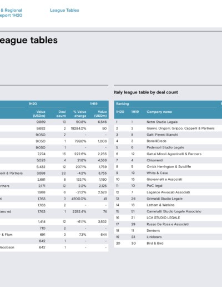Click the Ranking header label
Screen dimensions: 222x287
point(122,104)
